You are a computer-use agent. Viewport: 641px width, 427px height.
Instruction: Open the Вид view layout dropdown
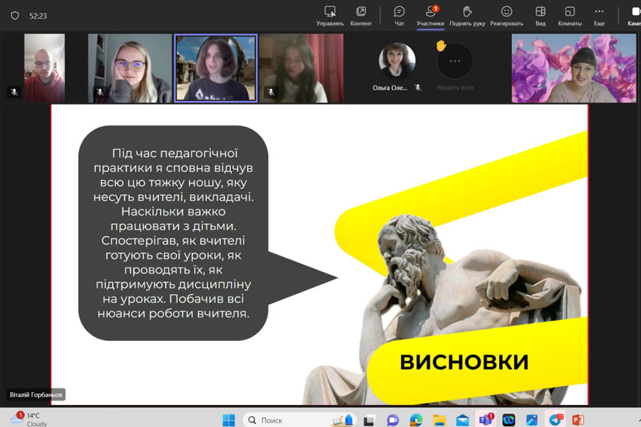tap(541, 16)
